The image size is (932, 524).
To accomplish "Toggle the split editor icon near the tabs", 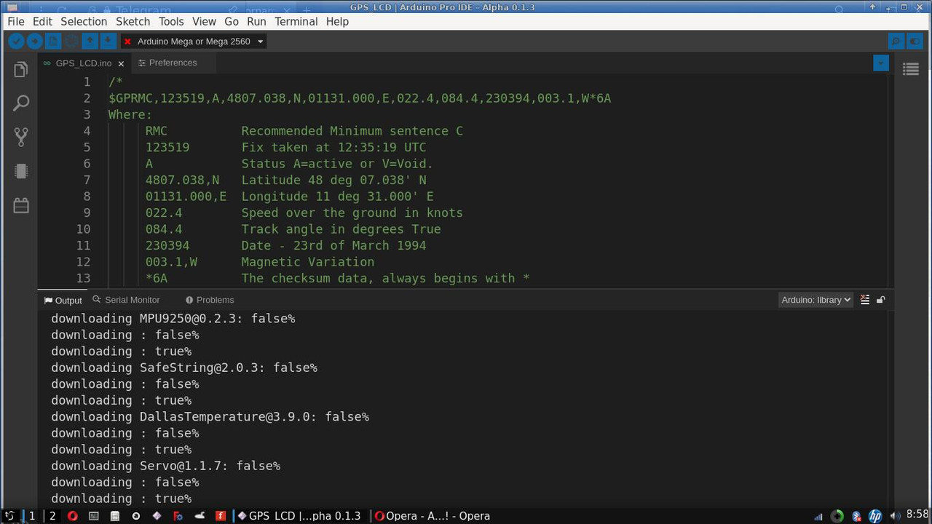I will coord(881,63).
